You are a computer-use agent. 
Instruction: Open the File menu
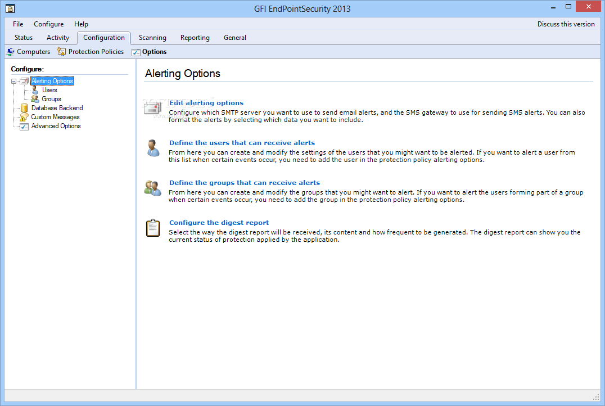(x=18, y=24)
